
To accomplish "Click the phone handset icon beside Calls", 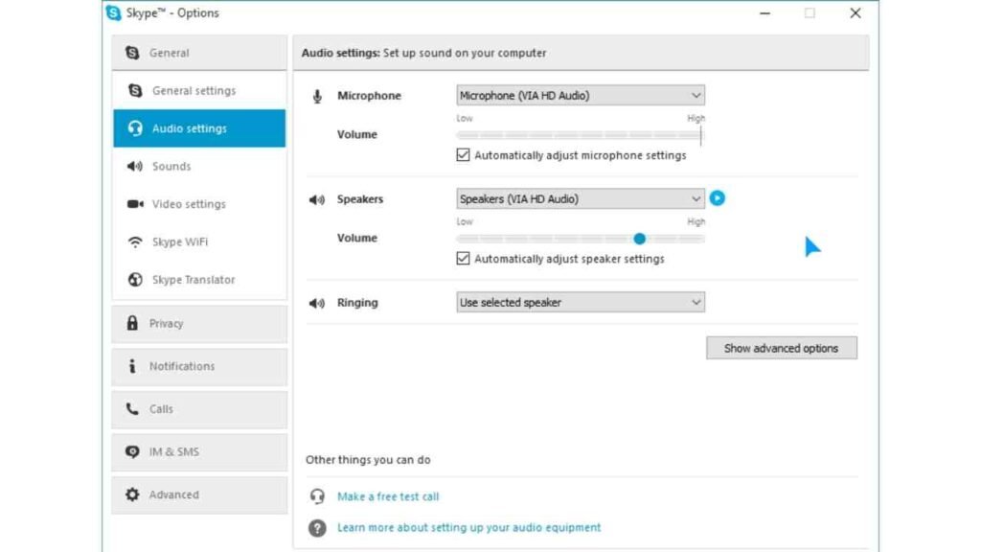I will click(132, 408).
